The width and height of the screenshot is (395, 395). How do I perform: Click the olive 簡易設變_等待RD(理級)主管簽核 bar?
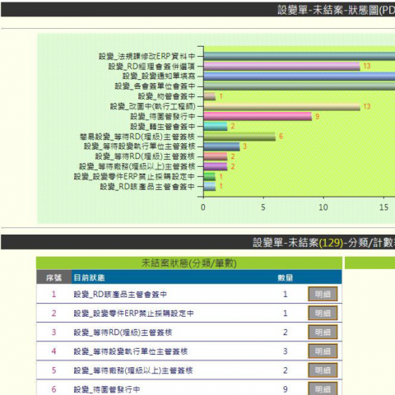(239, 137)
